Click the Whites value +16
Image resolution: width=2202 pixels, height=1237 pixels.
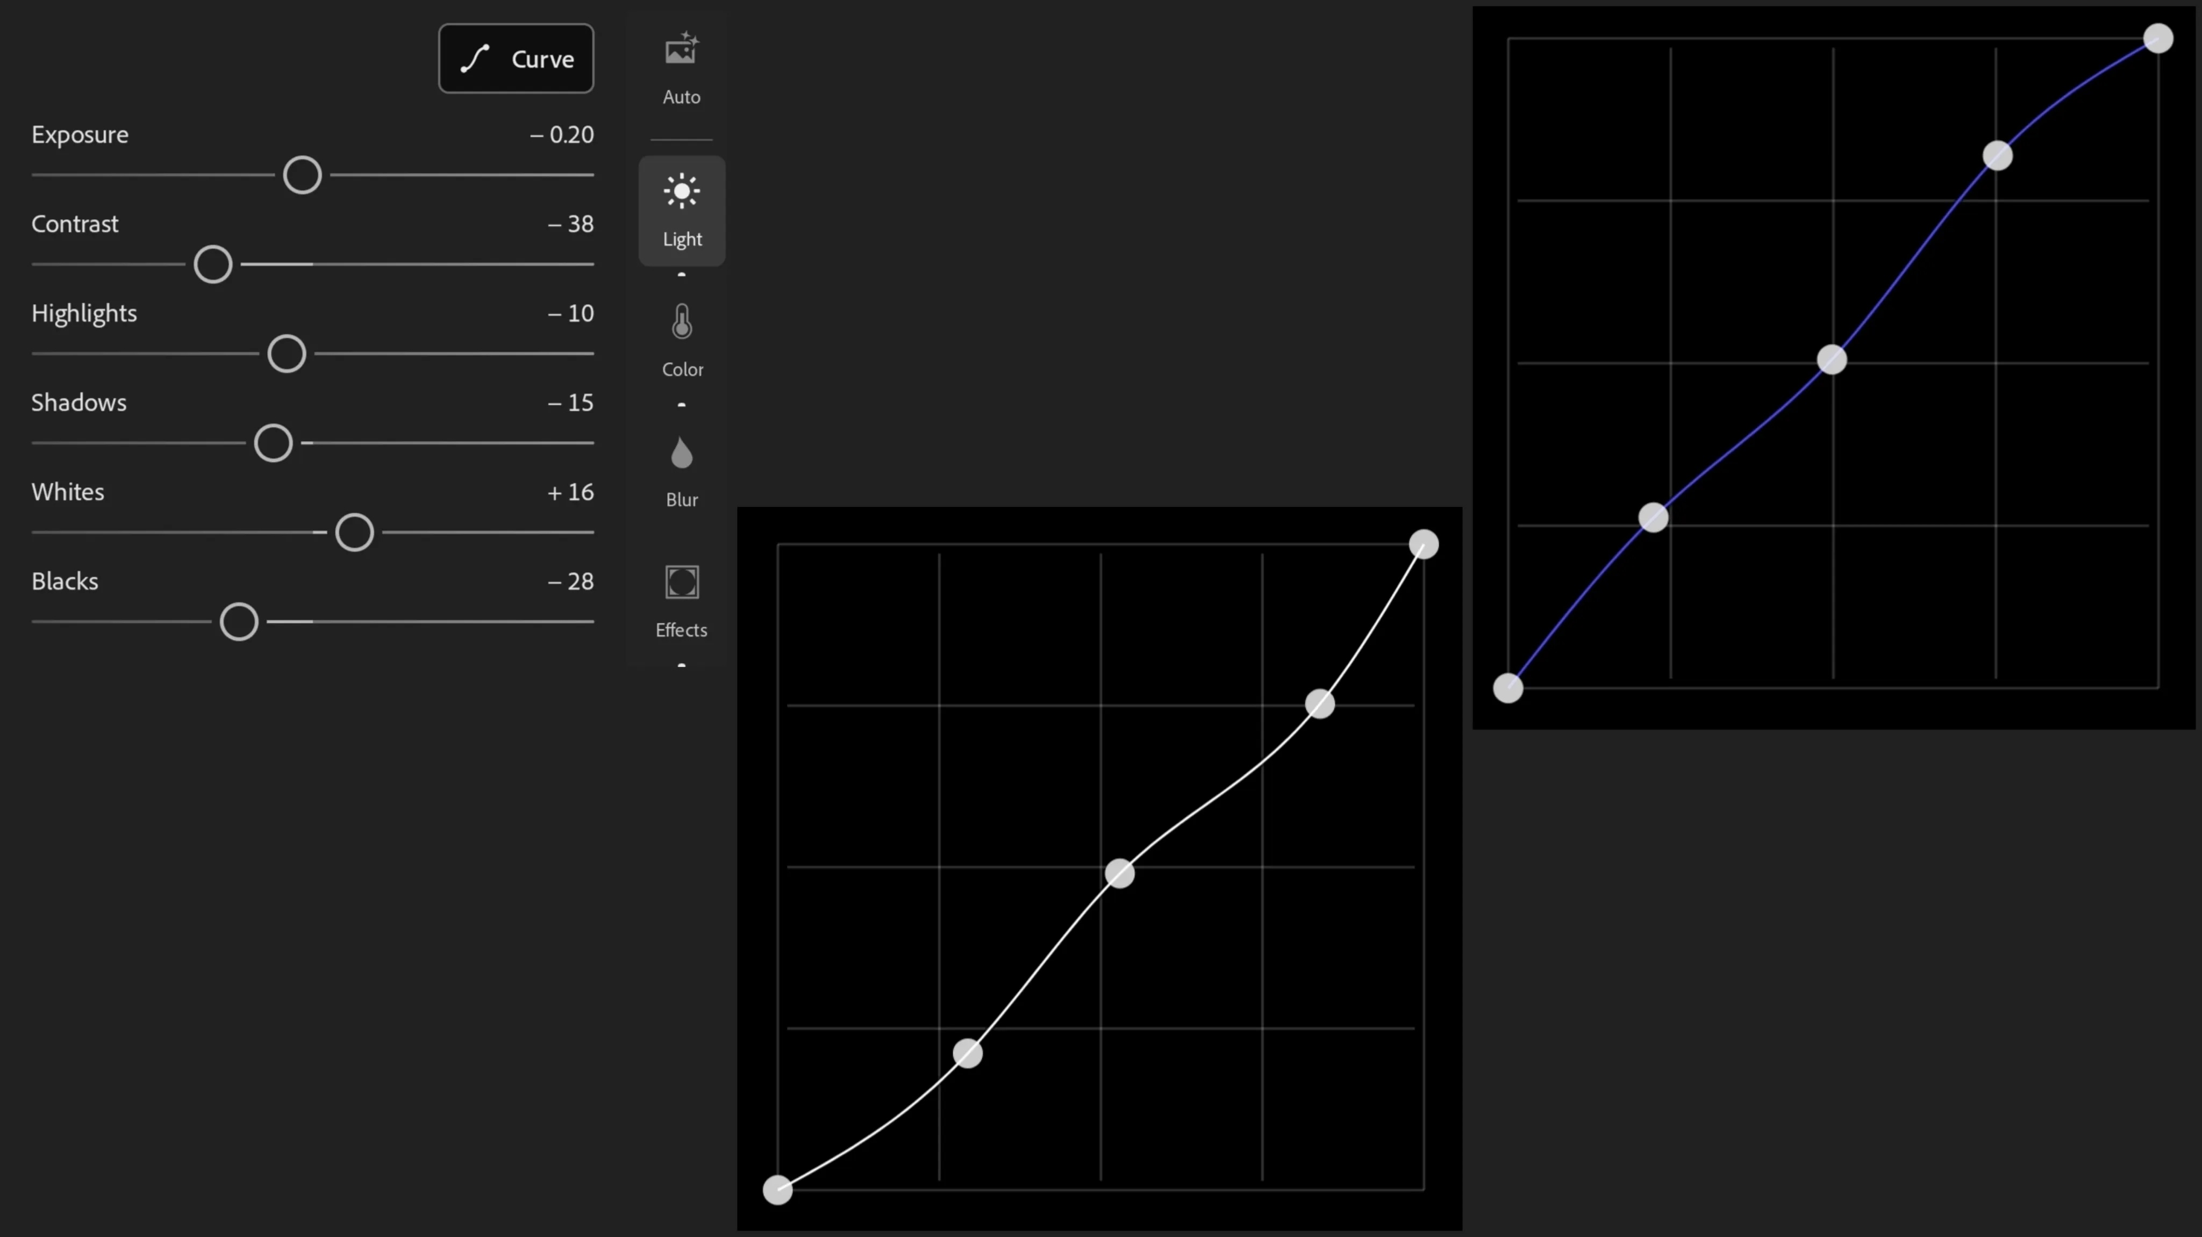pos(570,492)
